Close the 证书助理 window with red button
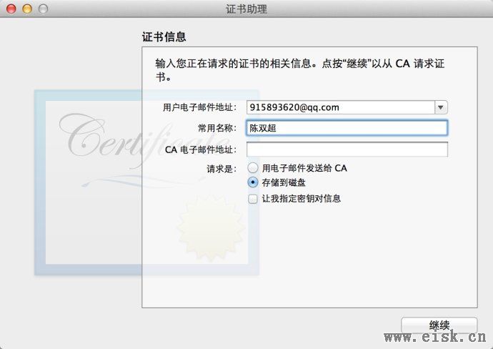This screenshot has height=349, width=493. pyautogui.click(x=11, y=9)
